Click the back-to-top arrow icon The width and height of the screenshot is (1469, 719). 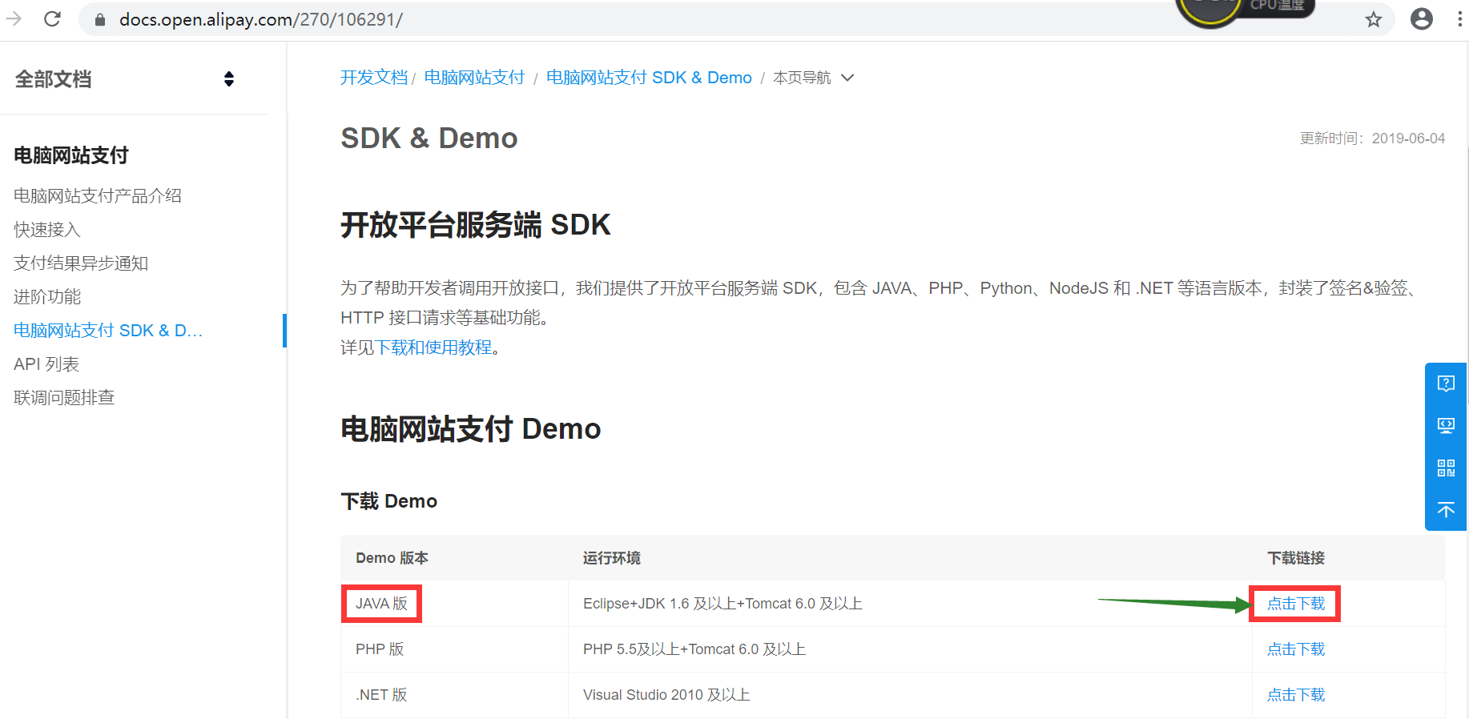[1446, 510]
